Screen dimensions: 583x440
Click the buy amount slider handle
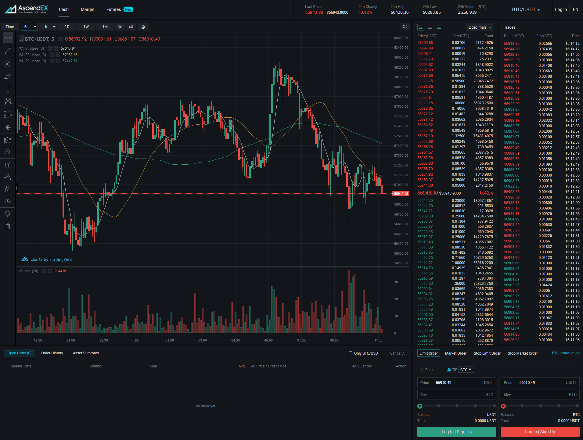pos(420,406)
